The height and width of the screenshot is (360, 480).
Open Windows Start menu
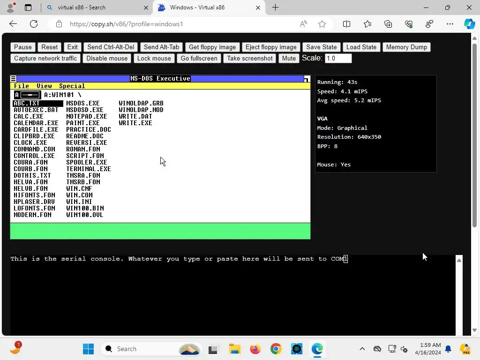point(89,349)
